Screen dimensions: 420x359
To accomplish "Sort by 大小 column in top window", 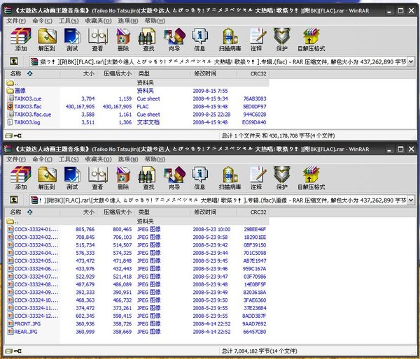I will pyautogui.click(x=78, y=73).
